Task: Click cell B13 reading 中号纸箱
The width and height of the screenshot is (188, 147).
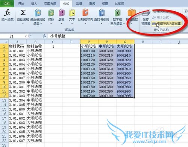Action: tap(35, 100)
